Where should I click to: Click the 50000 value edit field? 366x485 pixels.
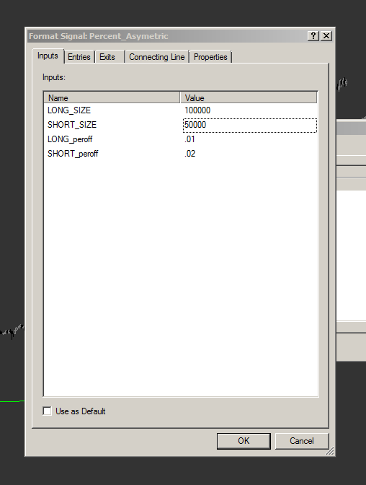click(x=250, y=126)
